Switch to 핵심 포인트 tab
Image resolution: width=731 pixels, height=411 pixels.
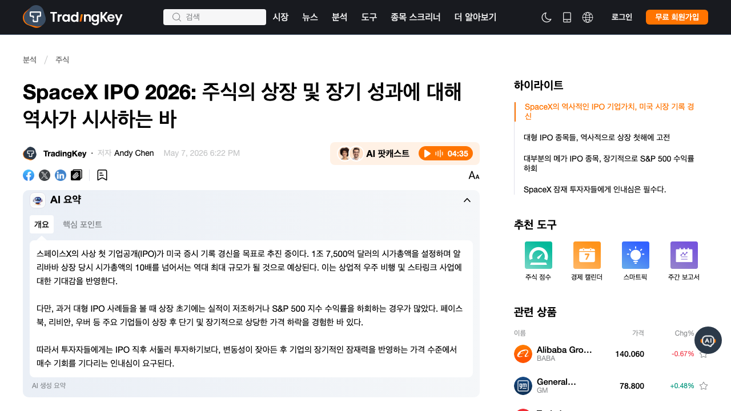click(x=82, y=224)
